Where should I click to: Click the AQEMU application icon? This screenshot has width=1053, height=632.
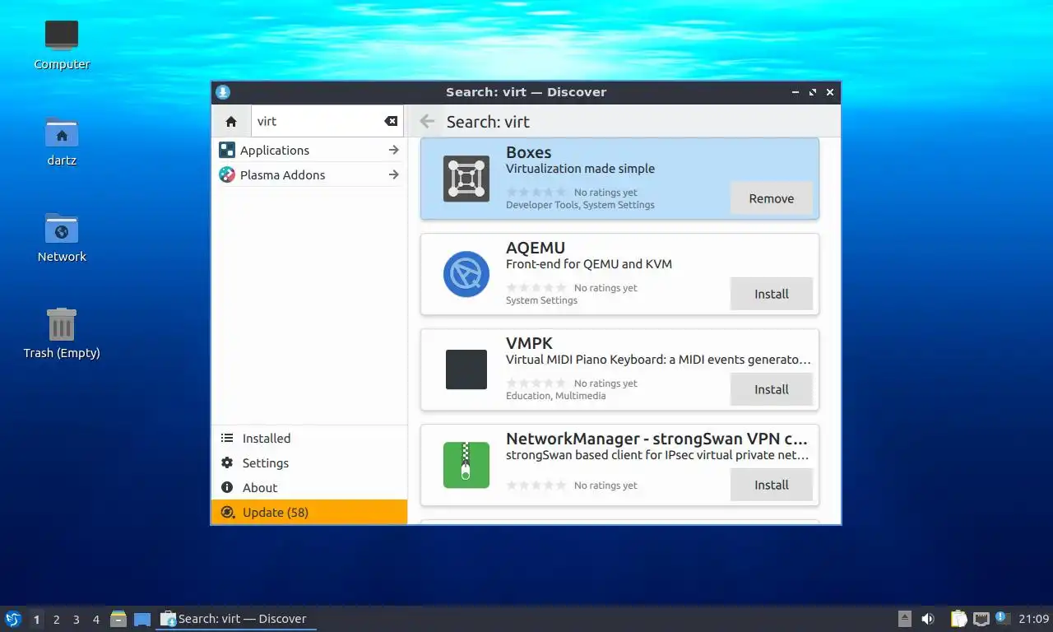466,274
